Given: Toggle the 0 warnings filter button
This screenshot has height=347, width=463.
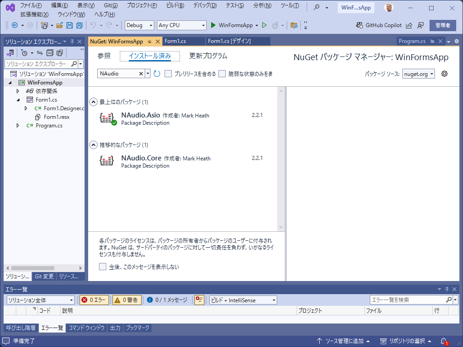Looking at the screenshot, I should tap(127, 300).
